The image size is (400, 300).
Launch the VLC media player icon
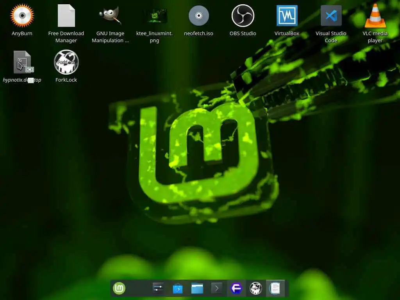click(x=375, y=16)
